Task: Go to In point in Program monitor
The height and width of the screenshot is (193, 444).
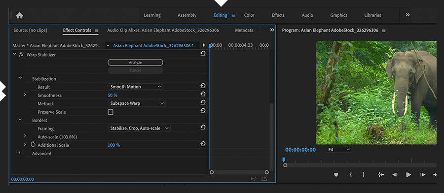Action: [381, 175]
